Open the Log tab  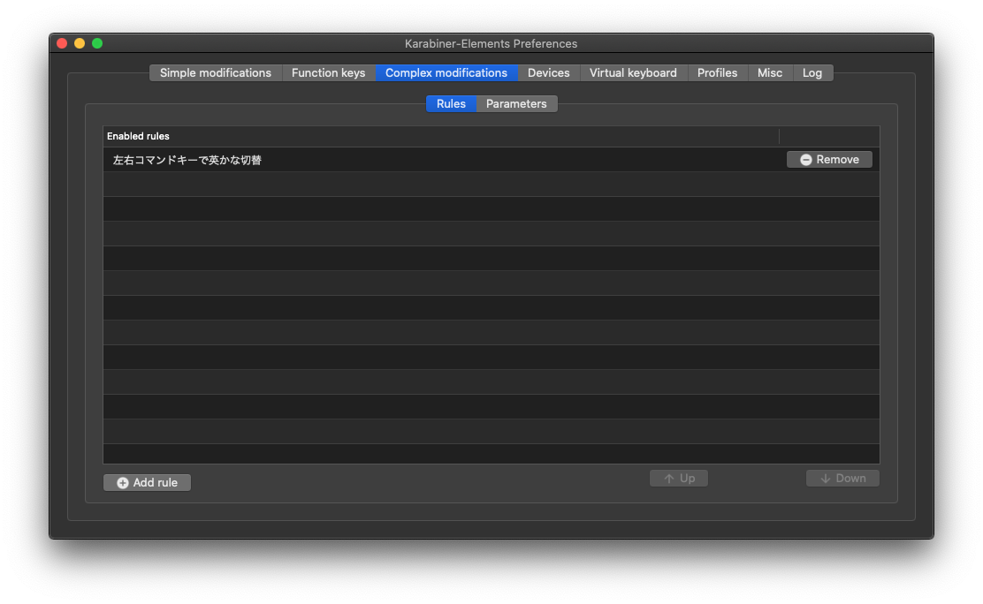pos(812,72)
